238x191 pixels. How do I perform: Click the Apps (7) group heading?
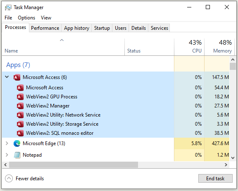pos(18,65)
